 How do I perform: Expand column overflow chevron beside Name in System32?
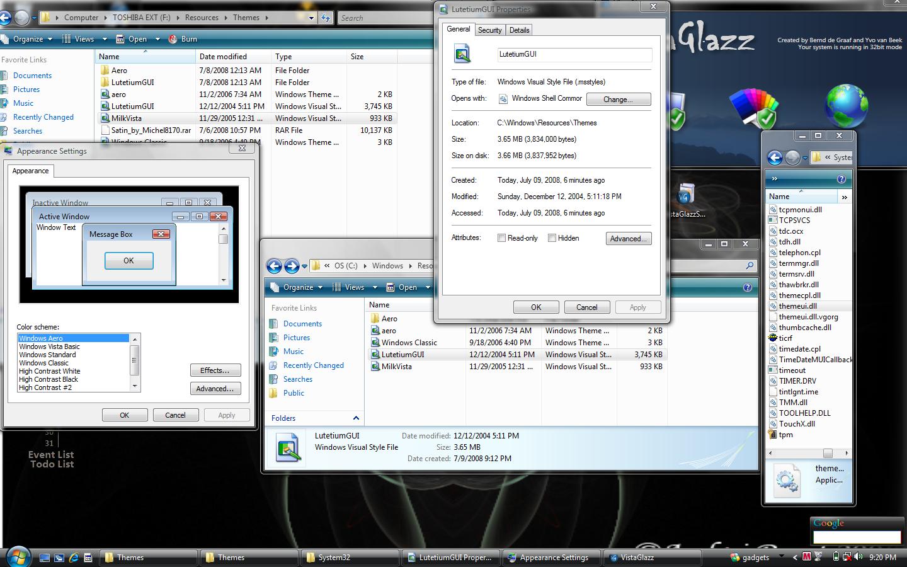[844, 197]
